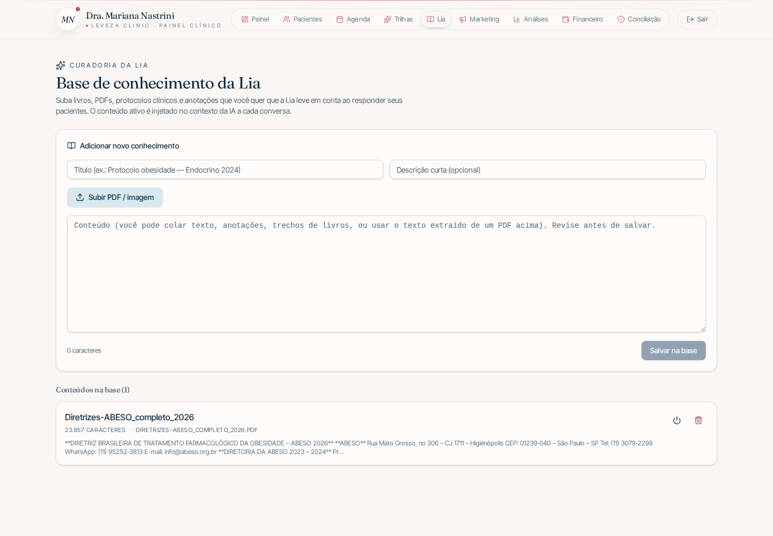This screenshot has height=536, width=773.
Task: Click the Sair logout button
Action: tap(697, 19)
